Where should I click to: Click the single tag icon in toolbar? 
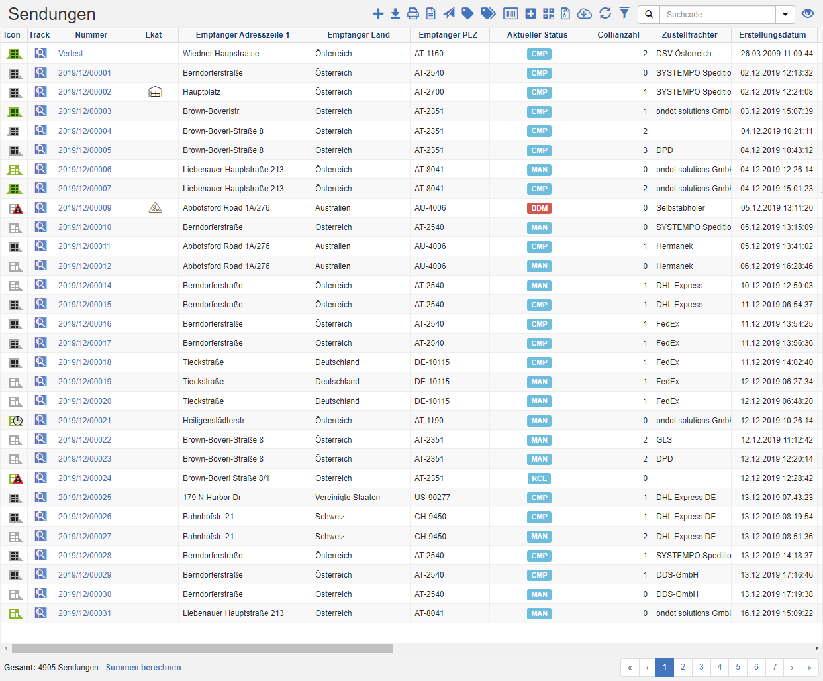[x=467, y=14]
